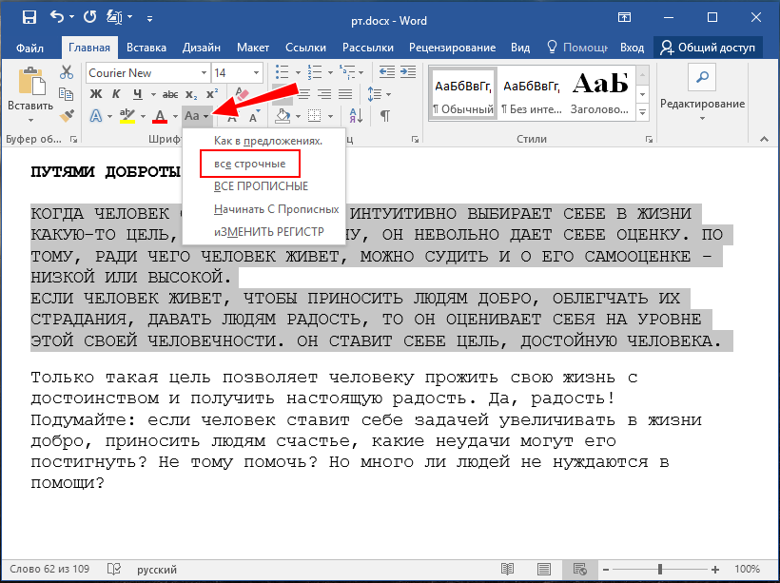
Task: Open shading paint bucket
Action: point(283,116)
